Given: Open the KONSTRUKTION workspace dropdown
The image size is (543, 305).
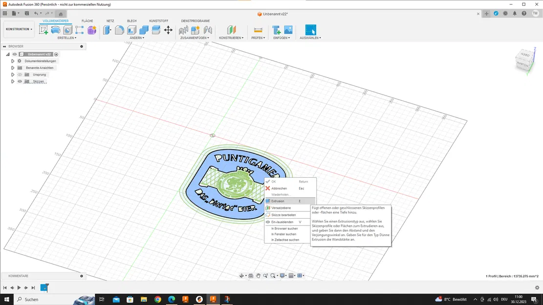Looking at the screenshot, I should pos(19,29).
